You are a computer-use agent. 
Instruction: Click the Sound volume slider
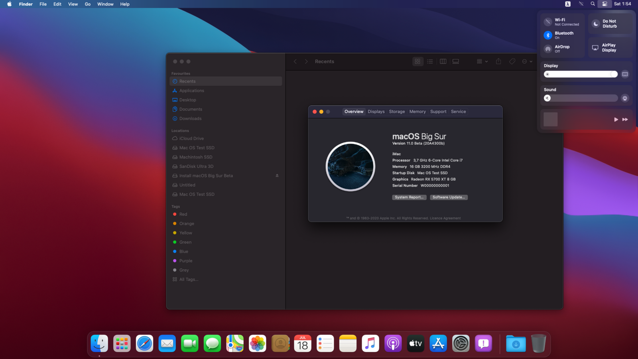(581, 98)
